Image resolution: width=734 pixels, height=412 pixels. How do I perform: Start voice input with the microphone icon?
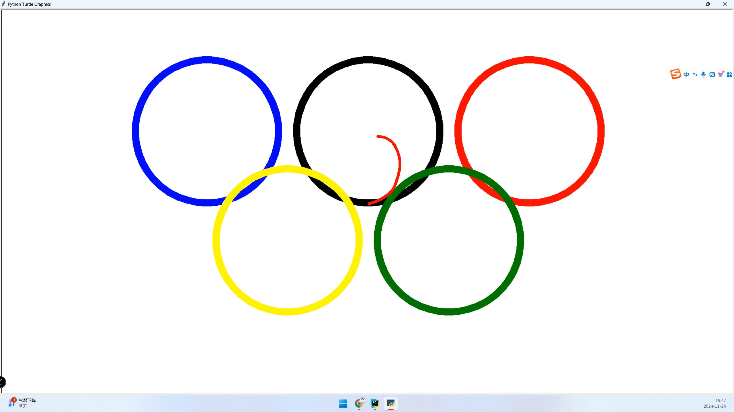tap(703, 75)
